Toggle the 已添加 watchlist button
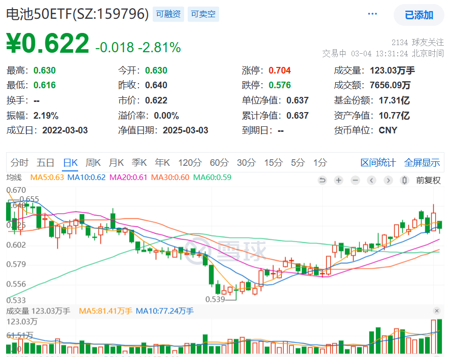452x357 pixels. (x=419, y=15)
